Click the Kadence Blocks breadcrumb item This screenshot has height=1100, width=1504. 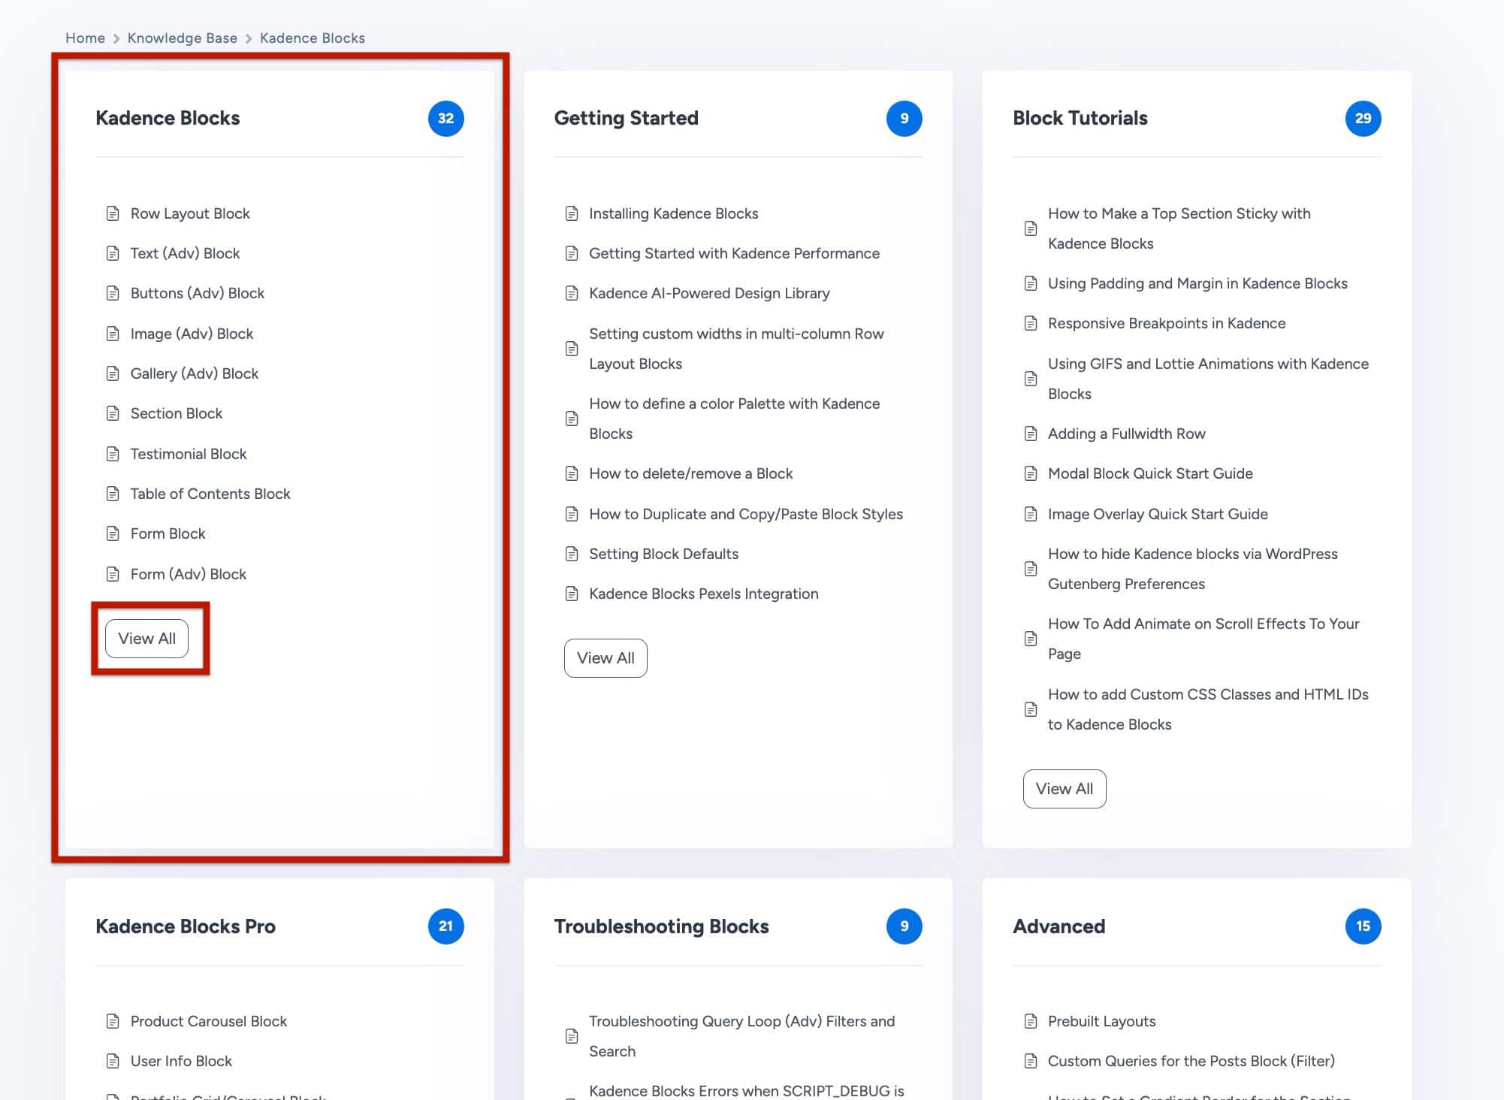pos(313,38)
